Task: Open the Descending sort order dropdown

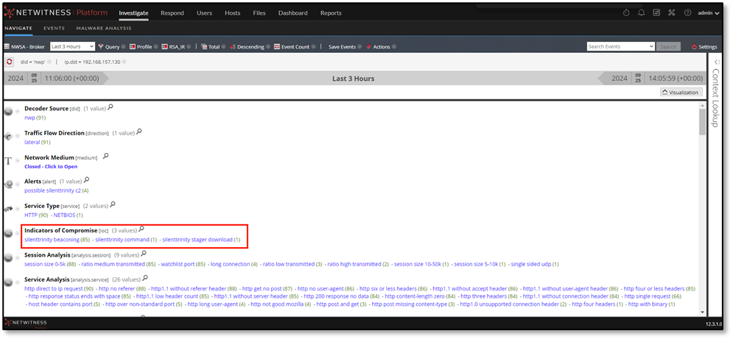Action: [250, 46]
